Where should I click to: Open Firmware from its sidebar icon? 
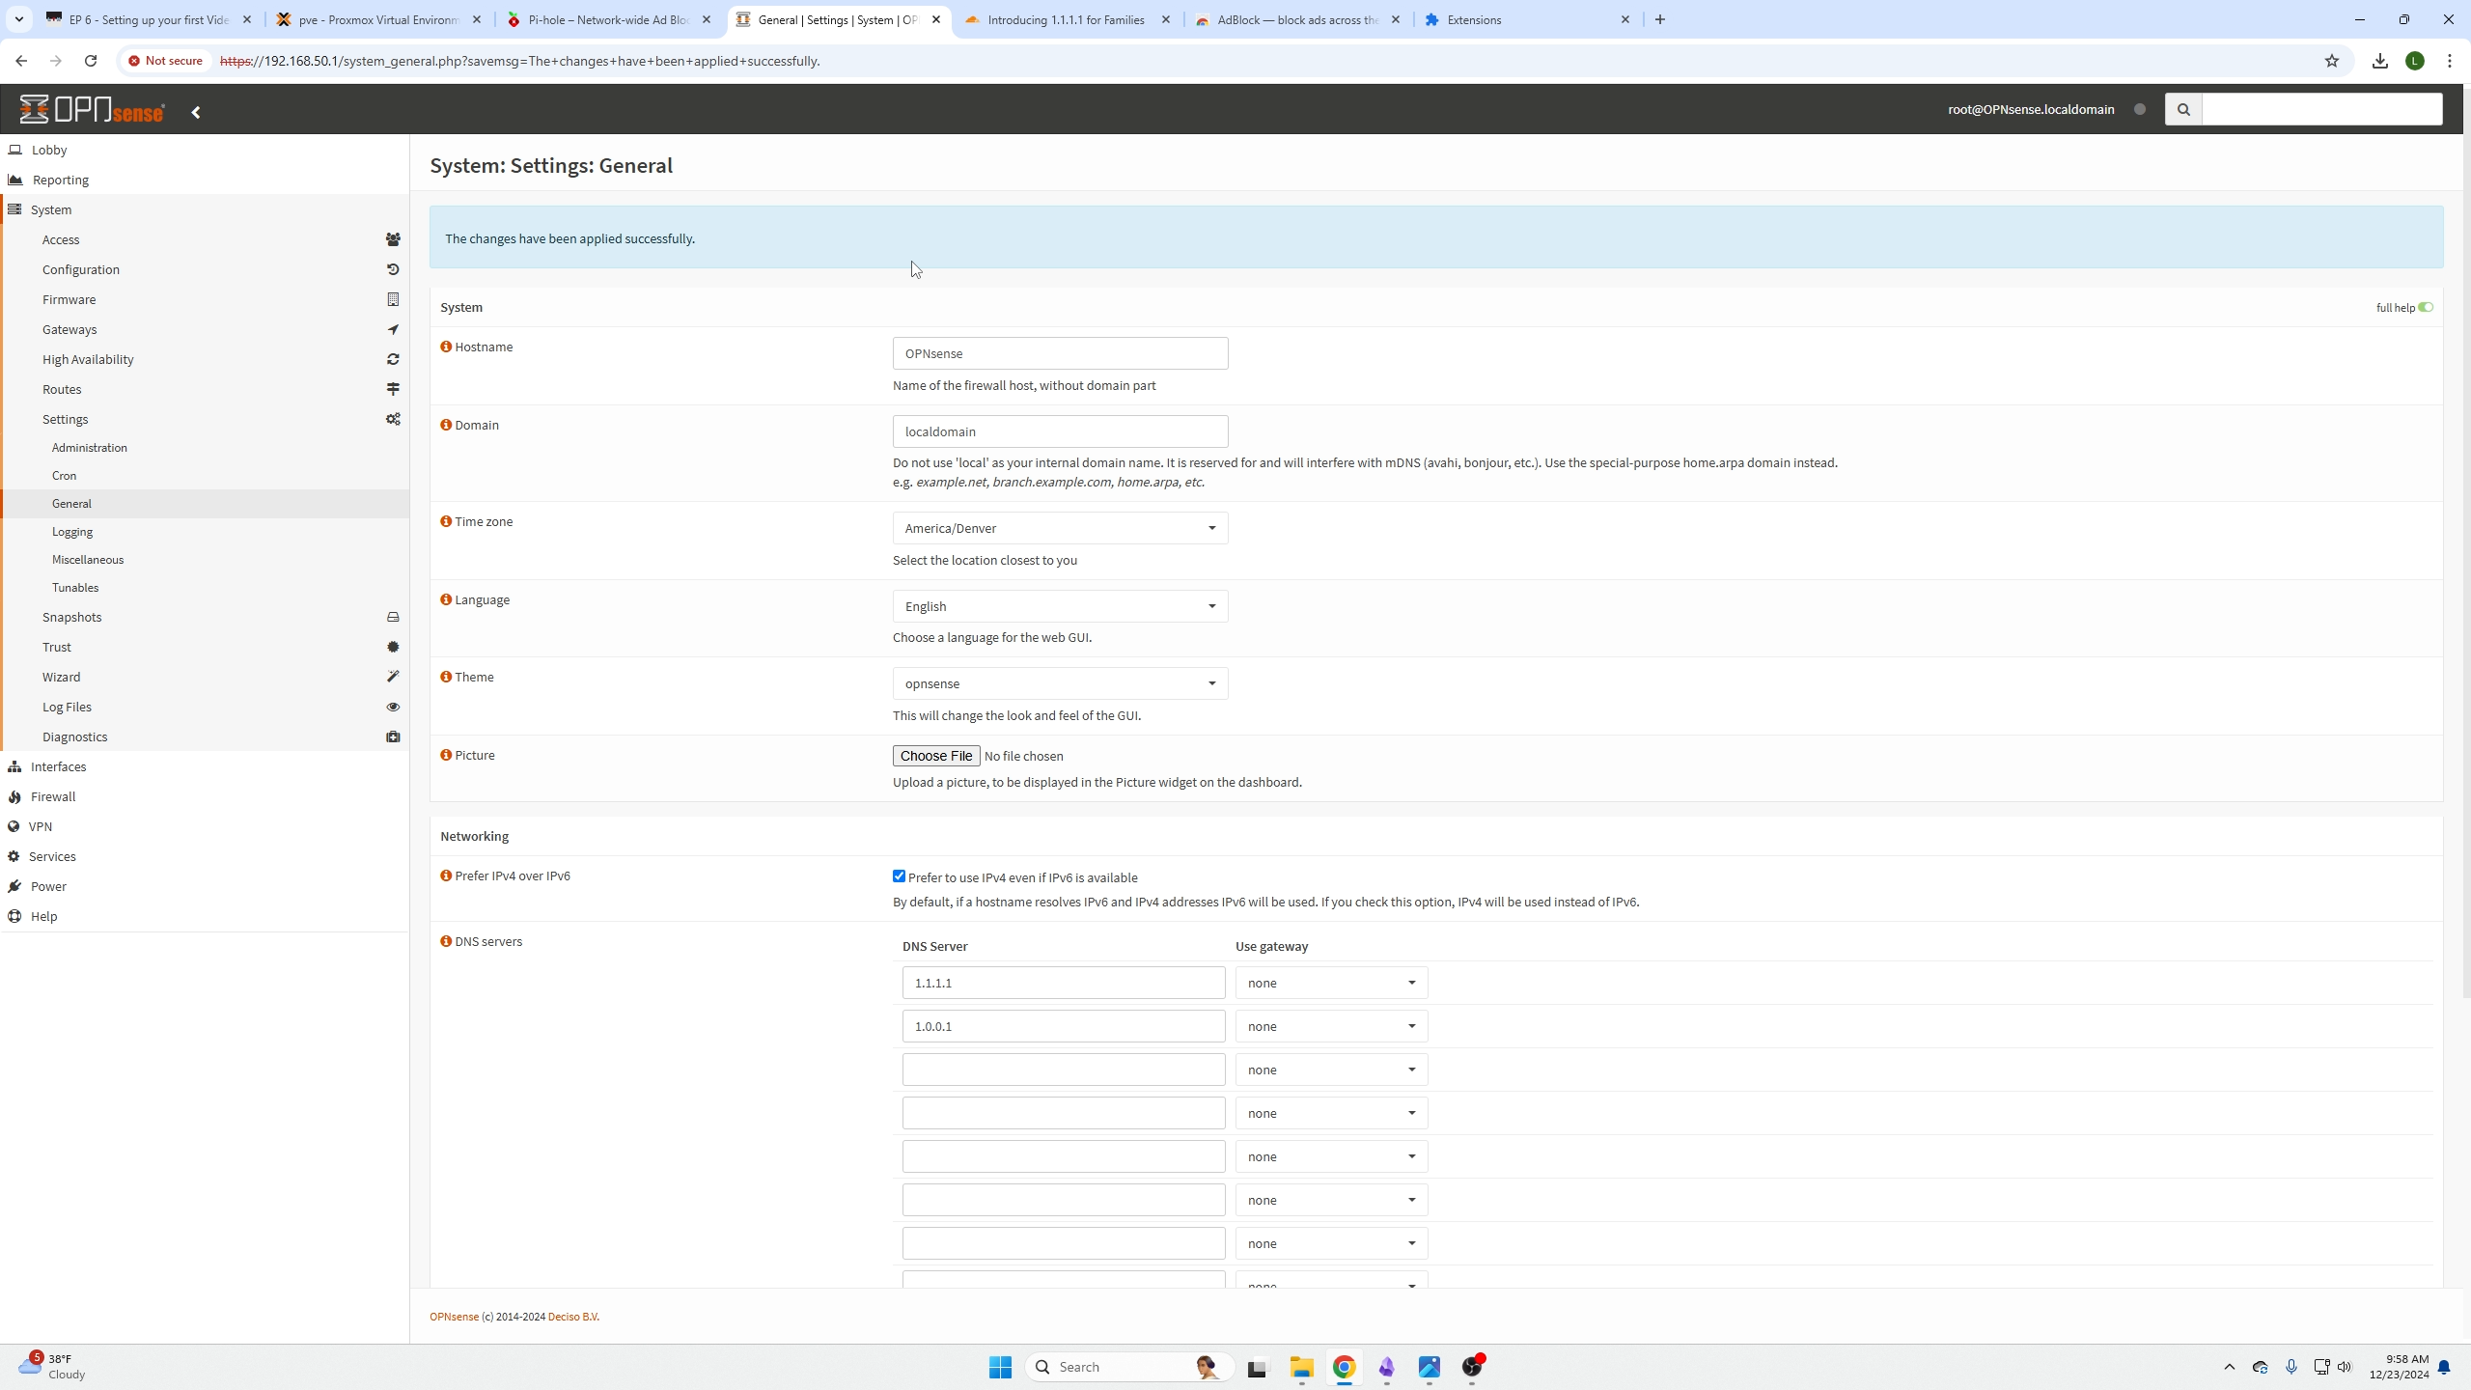pos(393,299)
